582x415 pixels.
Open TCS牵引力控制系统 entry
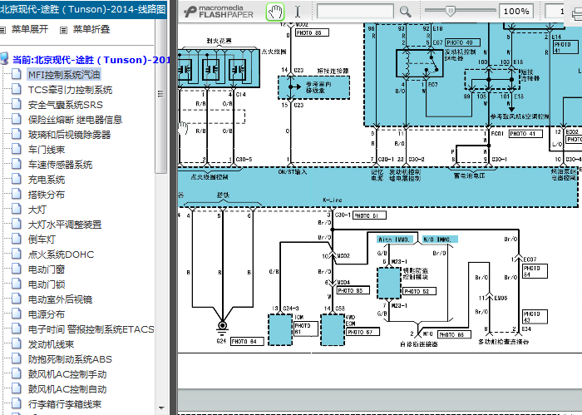(x=70, y=90)
